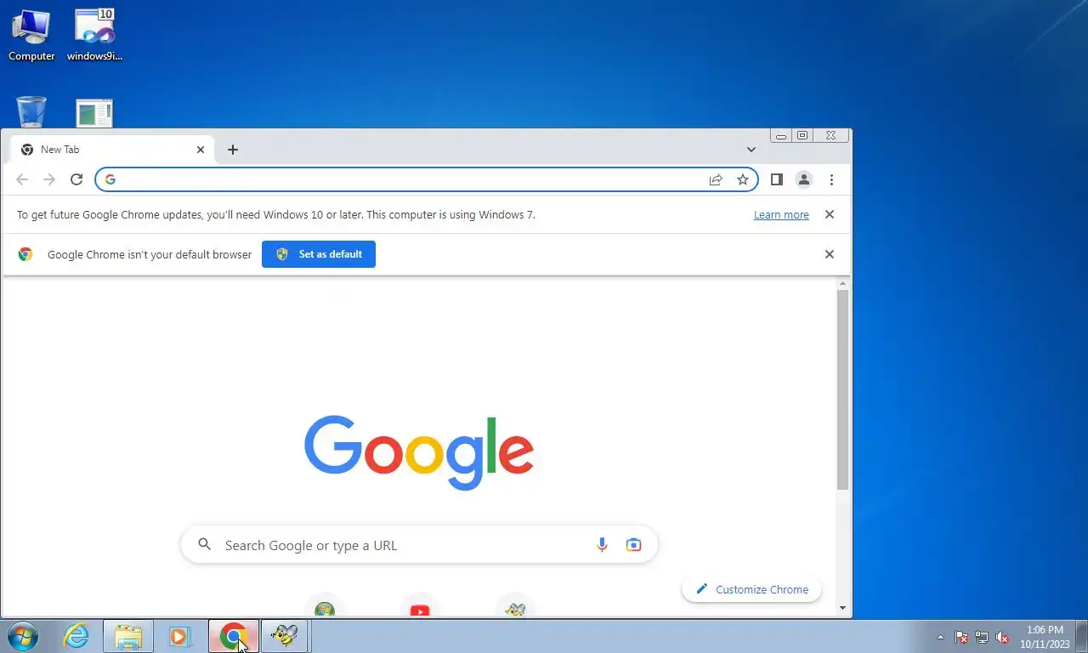Click the 1:06 PM taskbar clock
This screenshot has width=1088, height=653.
coord(1045,637)
